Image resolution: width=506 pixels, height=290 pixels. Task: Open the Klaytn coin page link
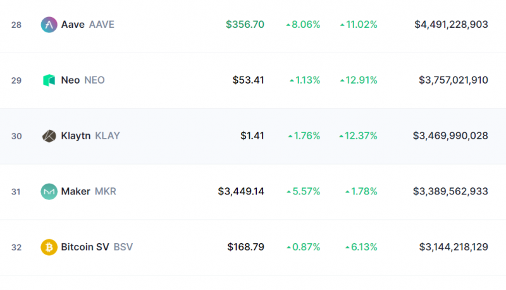click(x=76, y=136)
